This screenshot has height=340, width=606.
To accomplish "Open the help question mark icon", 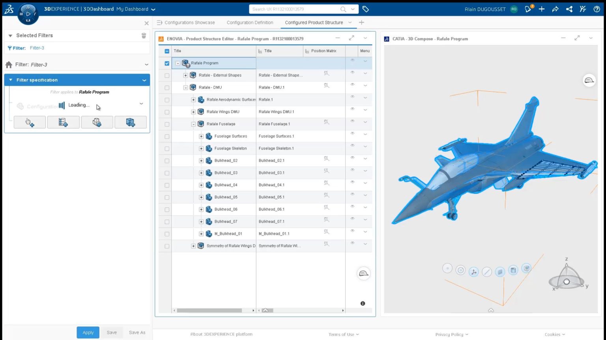I will point(597,9).
